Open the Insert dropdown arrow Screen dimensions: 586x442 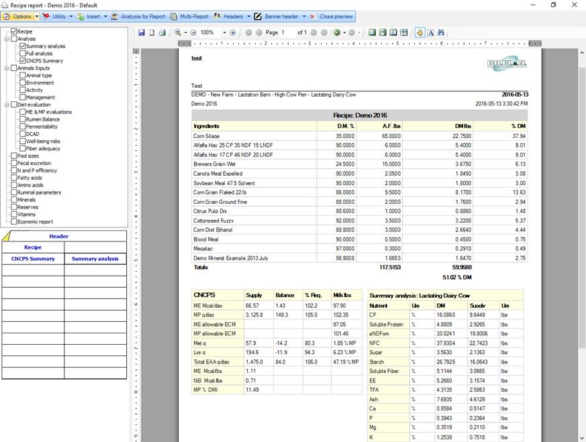105,16
